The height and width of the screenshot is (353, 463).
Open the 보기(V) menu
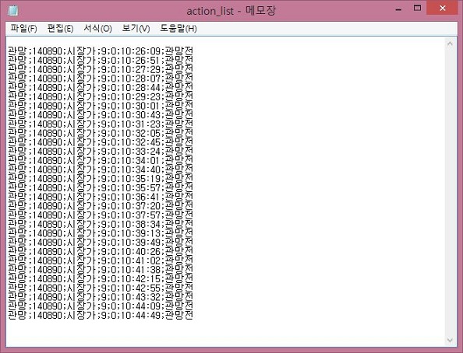point(136,29)
